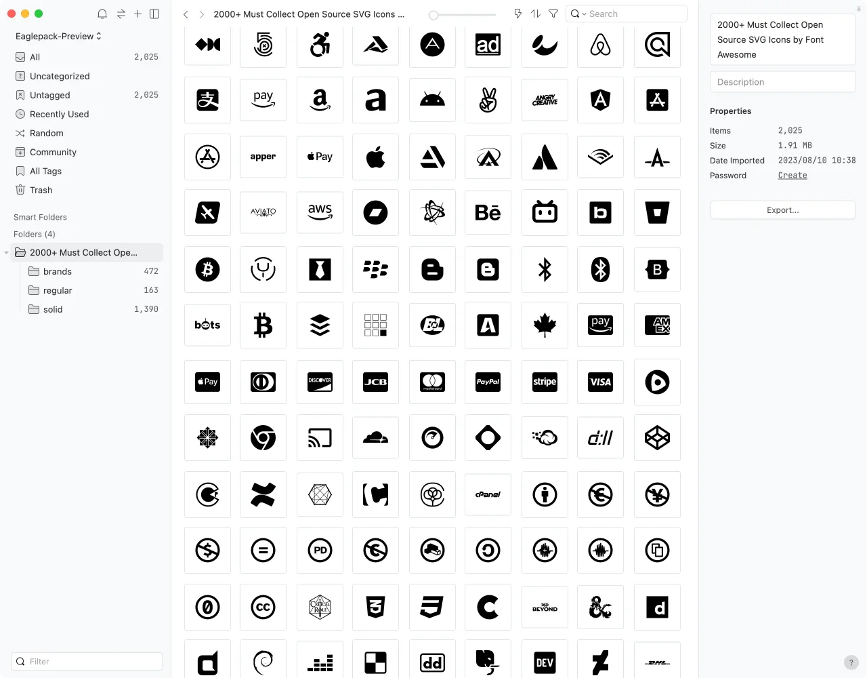
Task: Click the Create password link
Action: (x=792, y=176)
